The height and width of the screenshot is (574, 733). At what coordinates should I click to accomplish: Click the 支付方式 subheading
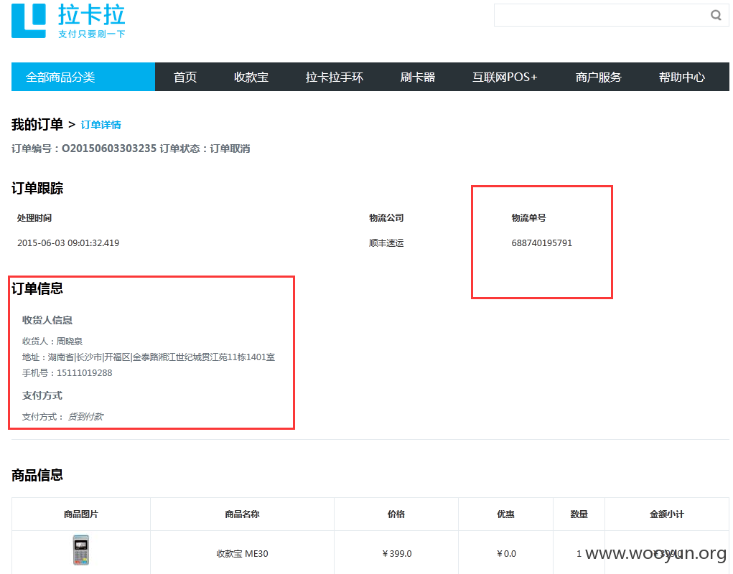coord(42,395)
